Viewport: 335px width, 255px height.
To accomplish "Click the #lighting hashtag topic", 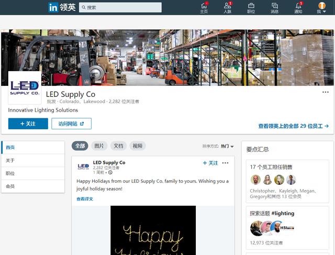I will click(x=283, y=213).
